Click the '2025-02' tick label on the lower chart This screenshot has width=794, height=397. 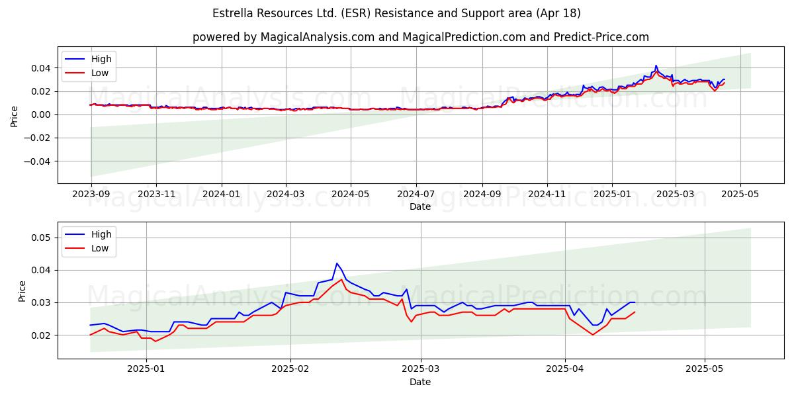pyautogui.click(x=290, y=369)
